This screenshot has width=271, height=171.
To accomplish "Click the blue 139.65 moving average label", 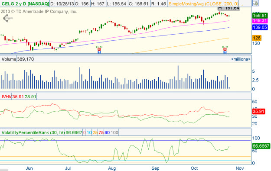I will pyautogui.click(x=260, y=27).
